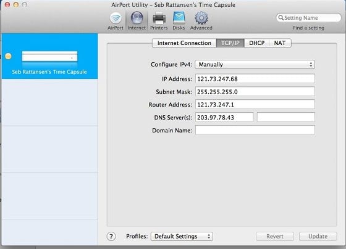Open the Profiles Default Settings dropdown

[182, 237]
